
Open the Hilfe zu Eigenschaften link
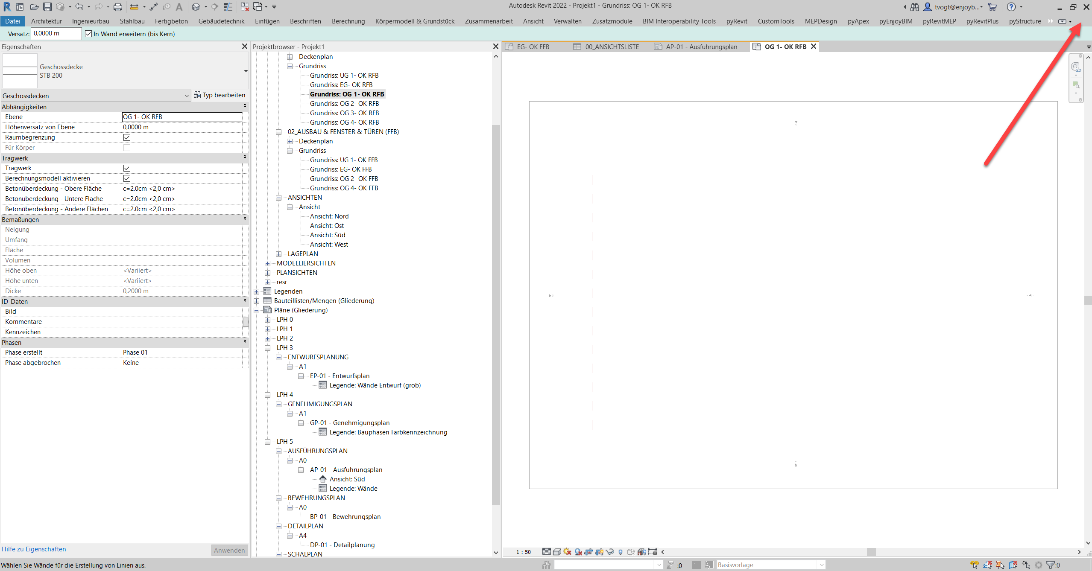pyautogui.click(x=34, y=549)
